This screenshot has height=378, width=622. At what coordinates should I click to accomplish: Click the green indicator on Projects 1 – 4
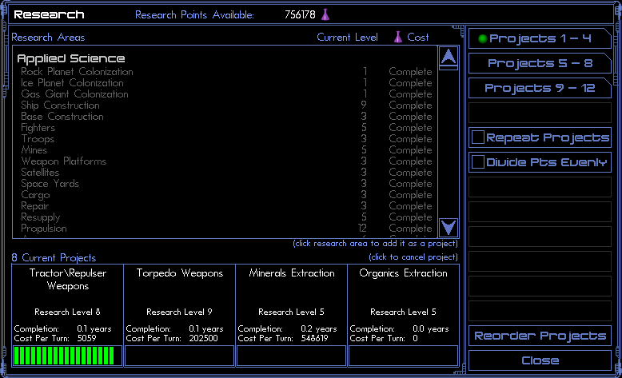pyautogui.click(x=482, y=39)
